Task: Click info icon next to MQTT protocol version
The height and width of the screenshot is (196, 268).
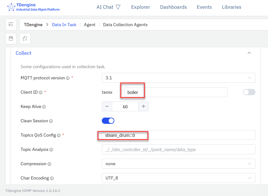Action: [x=68, y=78]
